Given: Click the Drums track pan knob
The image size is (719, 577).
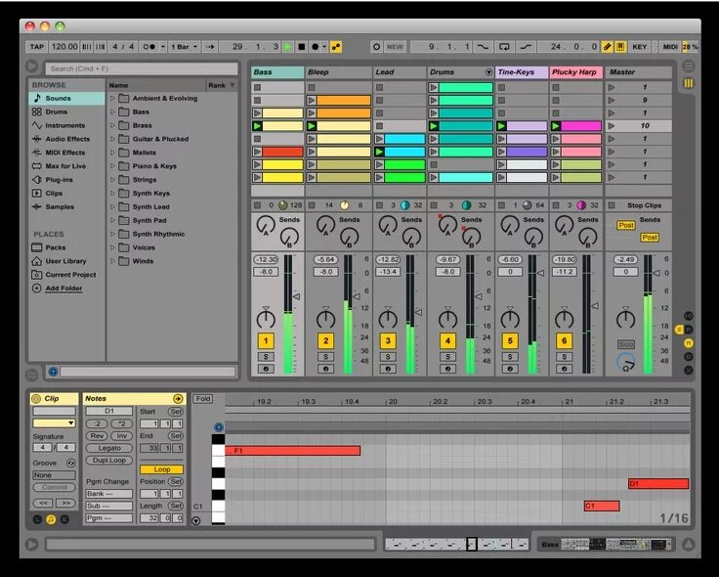Looking at the screenshot, I should 448,318.
